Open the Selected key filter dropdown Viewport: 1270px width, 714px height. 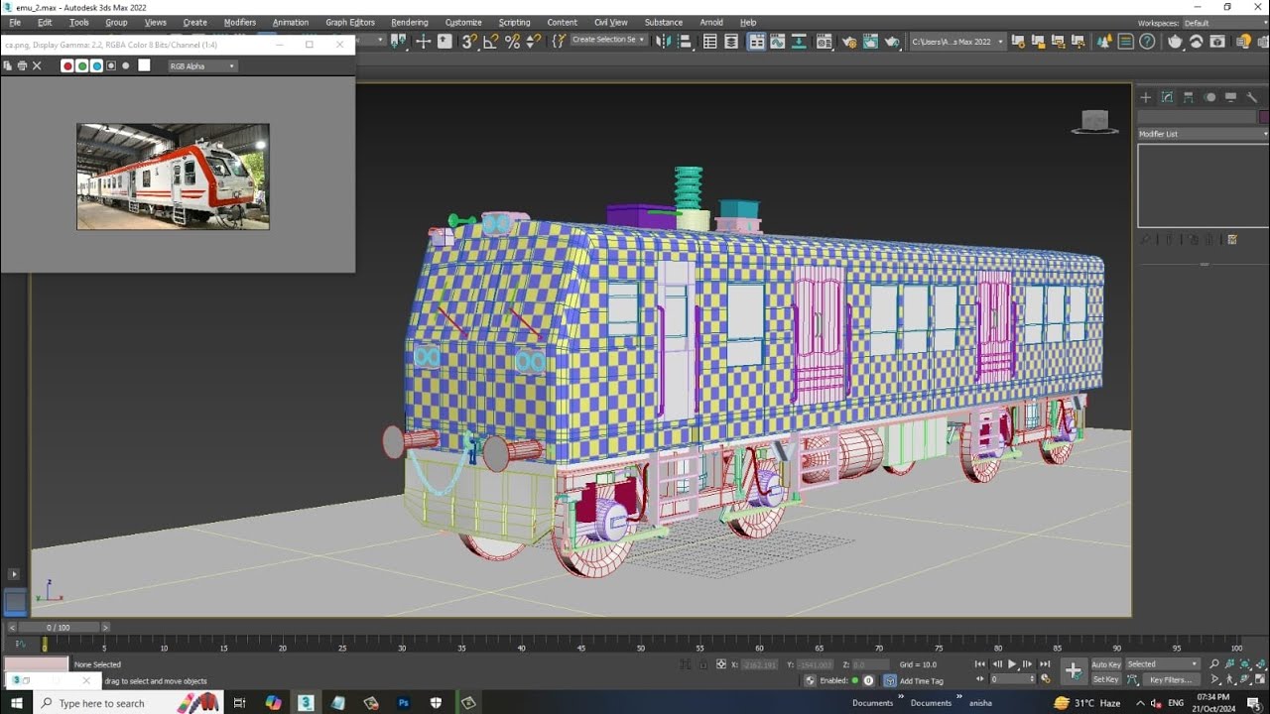[x=1163, y=664]
